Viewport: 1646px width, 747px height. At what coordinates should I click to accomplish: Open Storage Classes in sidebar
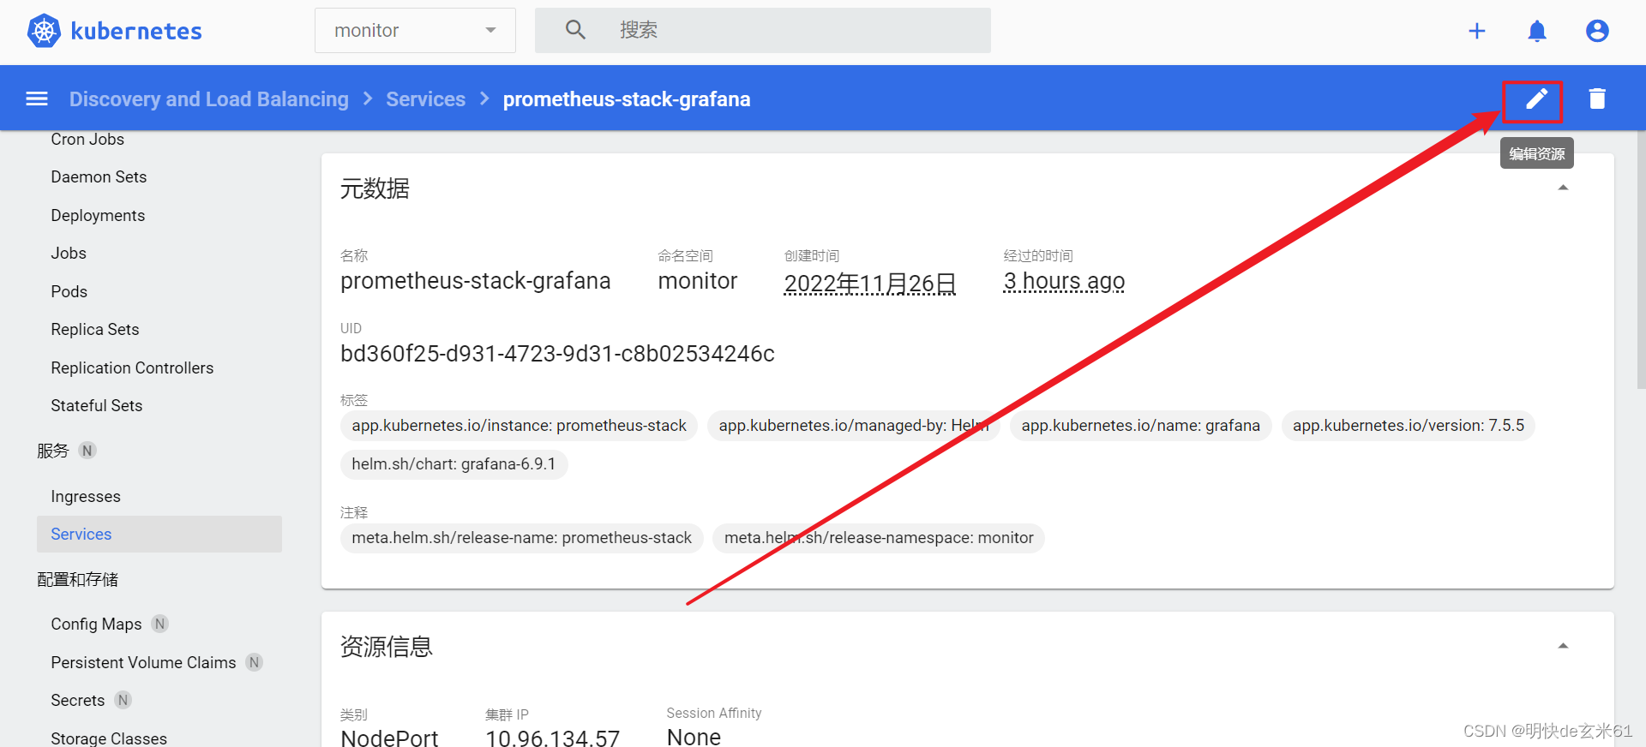pos(109,738)
